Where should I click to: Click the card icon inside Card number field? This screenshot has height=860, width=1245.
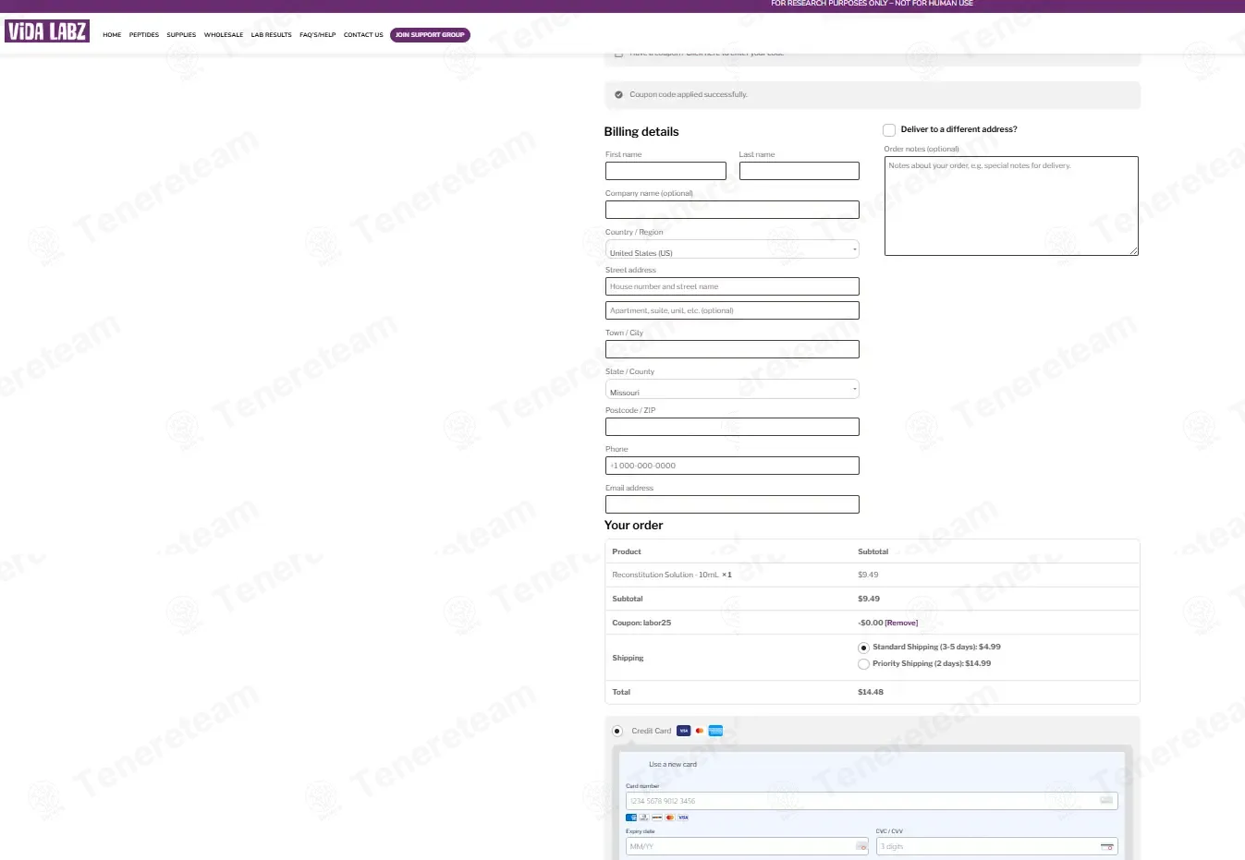(1105, 801)
